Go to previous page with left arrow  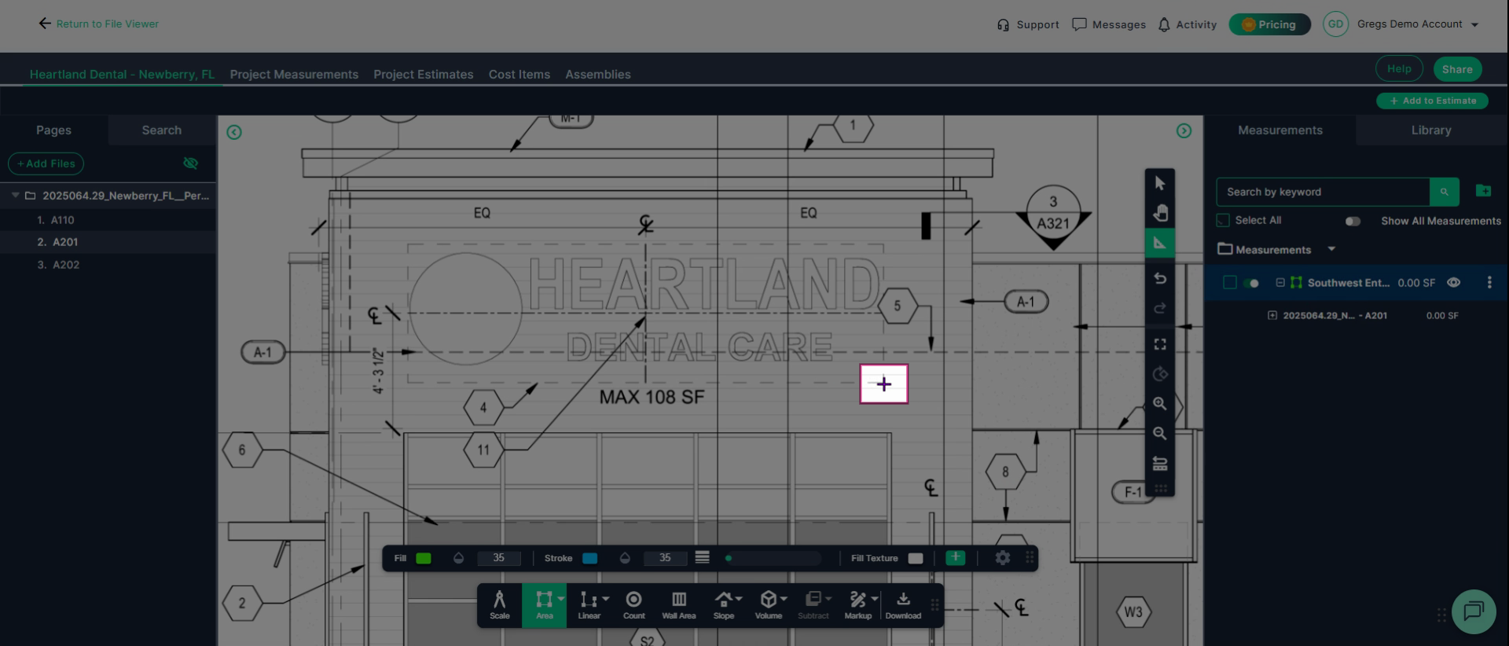[234, 132]
